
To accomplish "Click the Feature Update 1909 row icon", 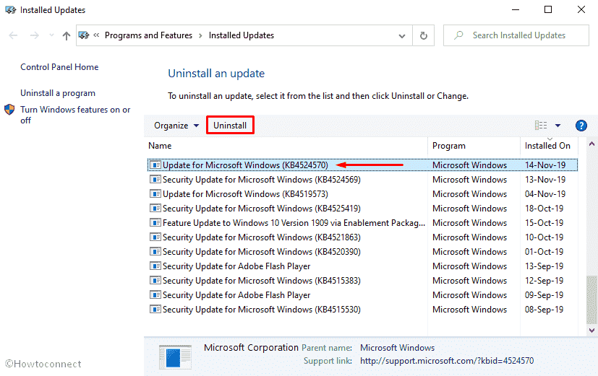I will 155,223.
